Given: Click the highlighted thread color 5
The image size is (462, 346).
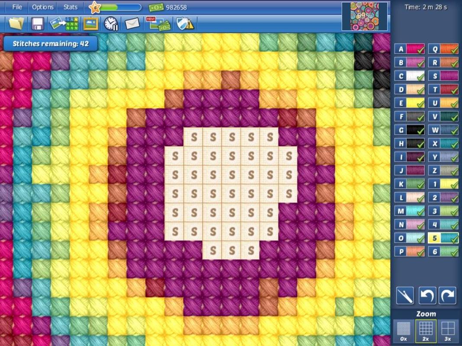Looking at the screenshot, I should 443,238.
